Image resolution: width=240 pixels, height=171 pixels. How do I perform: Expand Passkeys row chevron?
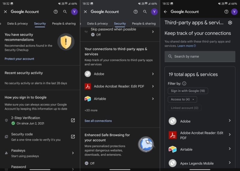point(73,153)
